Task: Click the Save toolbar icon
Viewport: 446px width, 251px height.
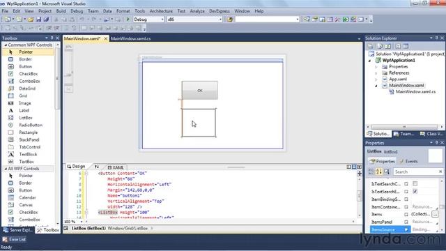Action: [39, 20]
